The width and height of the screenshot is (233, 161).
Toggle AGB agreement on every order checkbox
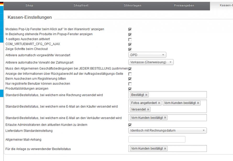point(130,69)
